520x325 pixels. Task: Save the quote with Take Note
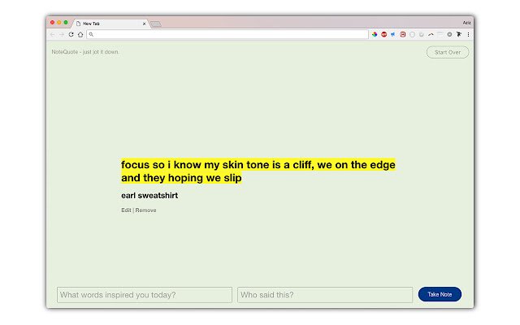[x=440, y=294]
